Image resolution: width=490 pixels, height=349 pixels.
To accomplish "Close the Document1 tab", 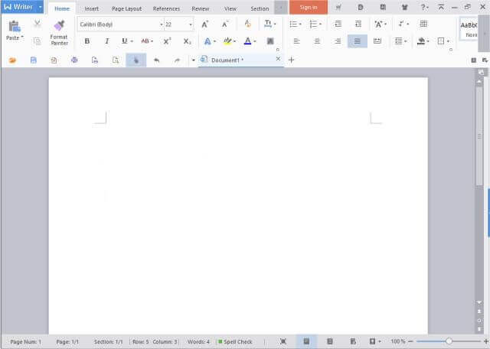I will (278, 59).
